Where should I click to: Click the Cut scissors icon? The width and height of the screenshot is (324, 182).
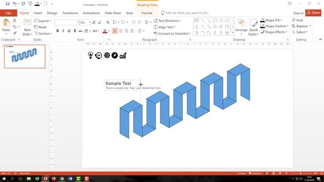tap(15, 20)
